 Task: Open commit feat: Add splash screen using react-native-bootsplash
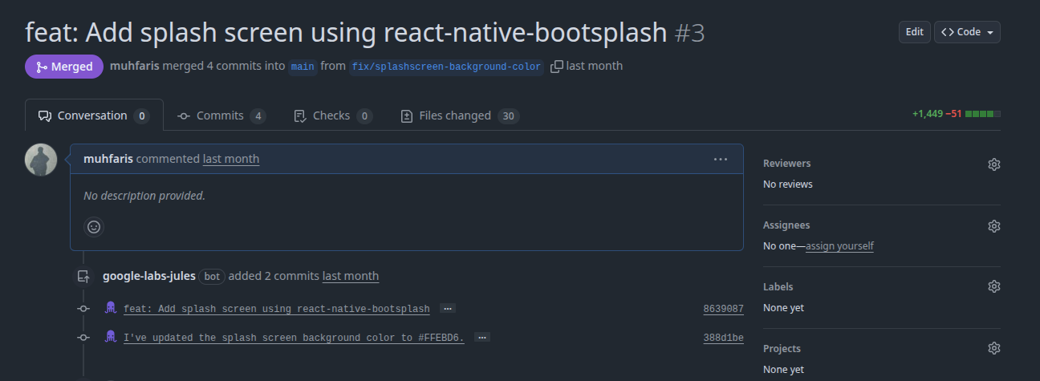pos(277,309)
